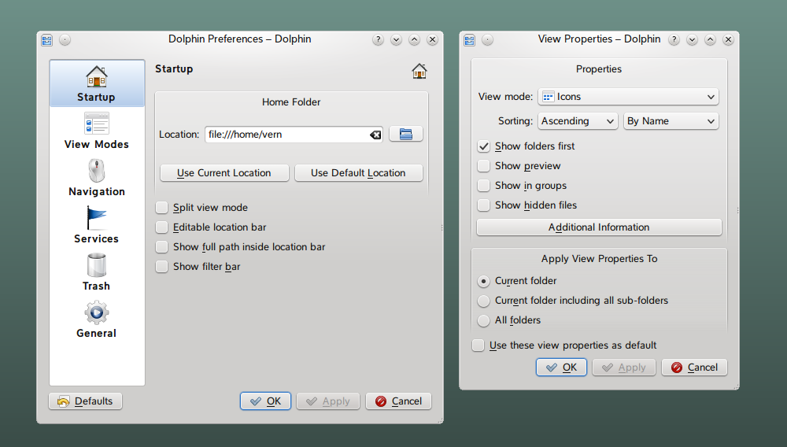The width and height of the screenshot is (787, 447).
Task: Check Use these view properties as default
Action: coord(478,345)
